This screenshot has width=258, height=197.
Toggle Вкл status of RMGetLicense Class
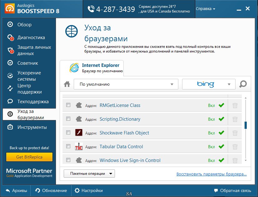pos(216,105)
